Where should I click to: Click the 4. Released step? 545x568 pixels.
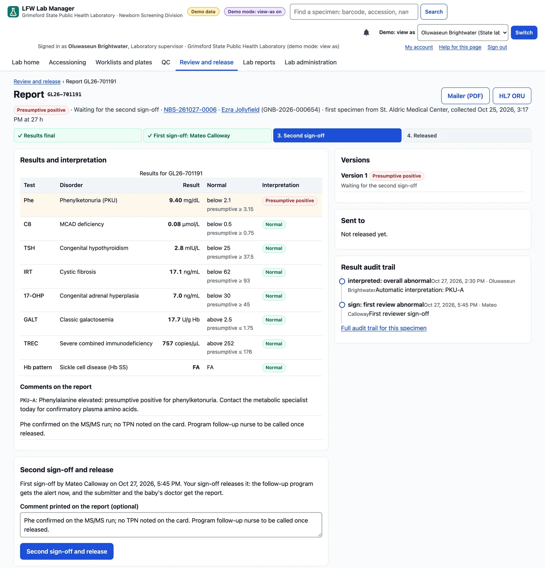point(467,136)
